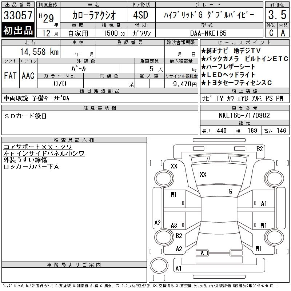Click the 後日発送部品 header

point(100,91)
